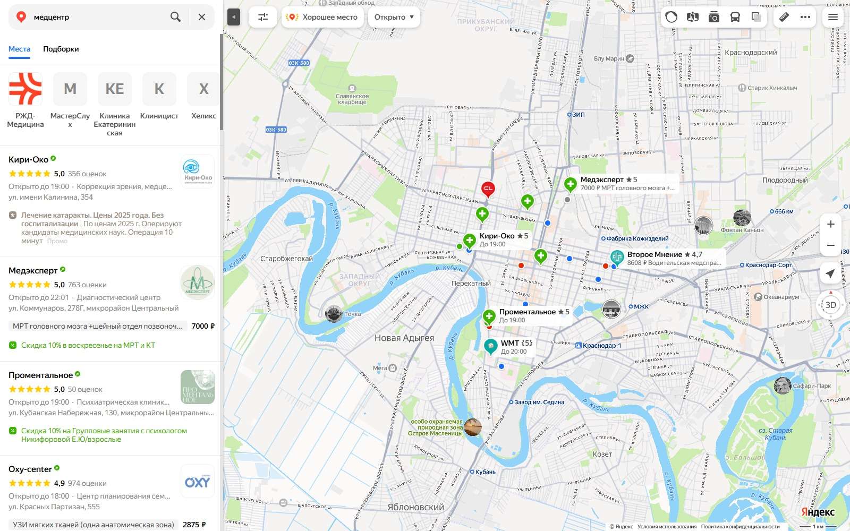
Task: Click the Медэксперт green pin on map
Action: click(570, 184)
